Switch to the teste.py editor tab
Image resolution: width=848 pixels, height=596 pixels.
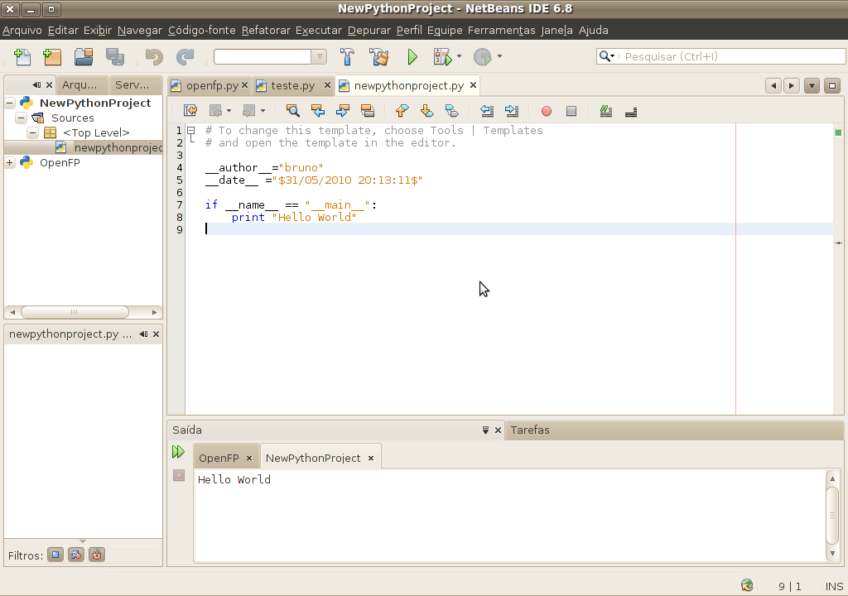pos(292,85)
